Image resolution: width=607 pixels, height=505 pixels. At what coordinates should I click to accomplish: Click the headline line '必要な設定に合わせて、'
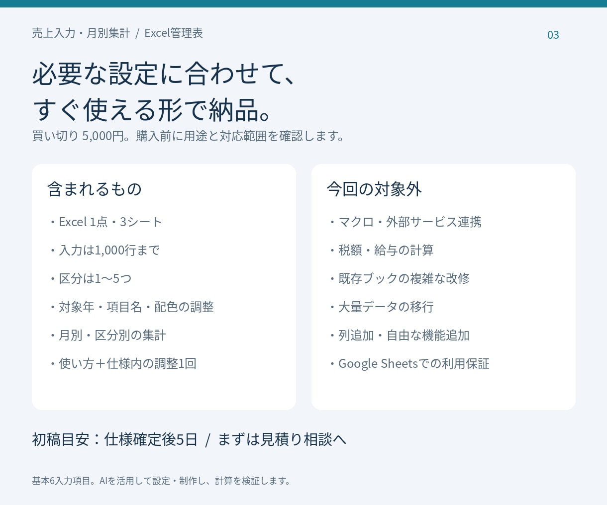click(x=165, y=74)
